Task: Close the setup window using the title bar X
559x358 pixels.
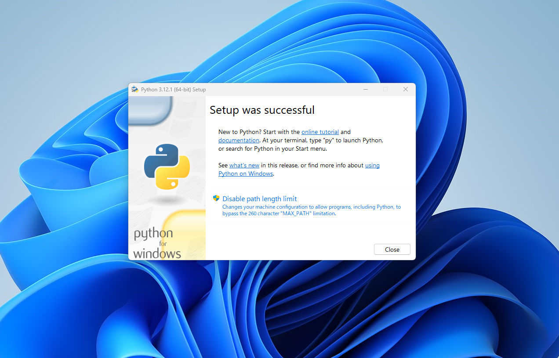Action: pos(406,89)
